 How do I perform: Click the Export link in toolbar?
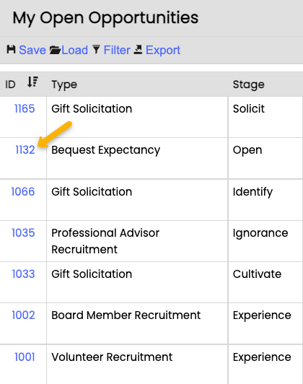pos(163,50)
